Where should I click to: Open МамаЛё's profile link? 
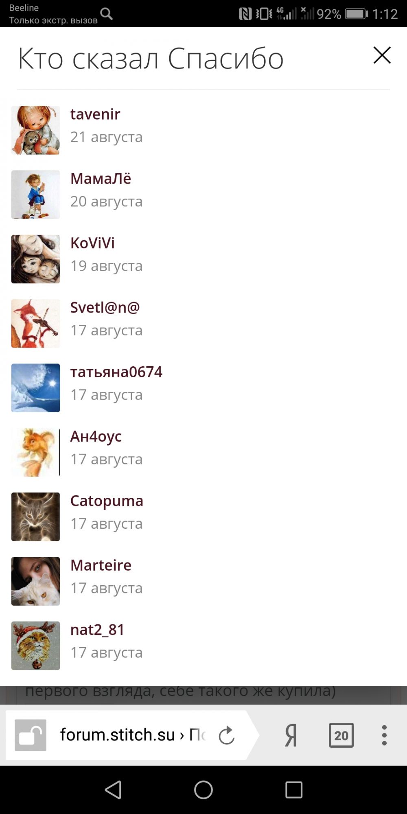point(101,179)
